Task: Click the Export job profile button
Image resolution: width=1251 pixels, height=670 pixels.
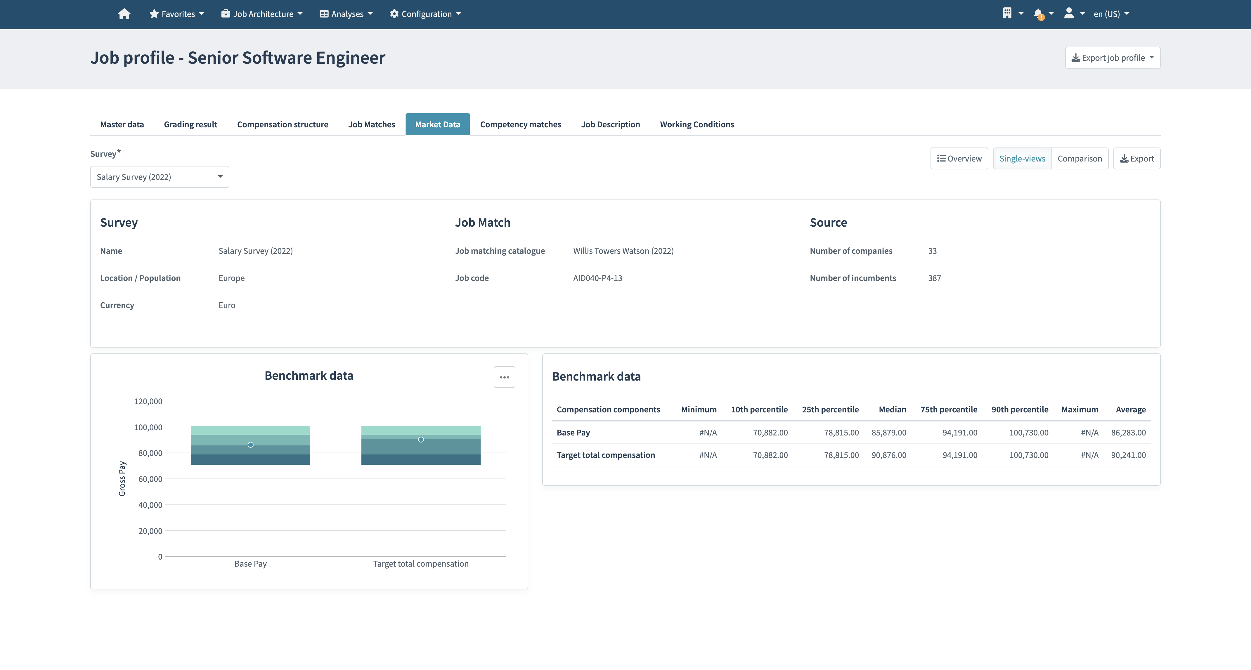Action: coord(1112,57)
